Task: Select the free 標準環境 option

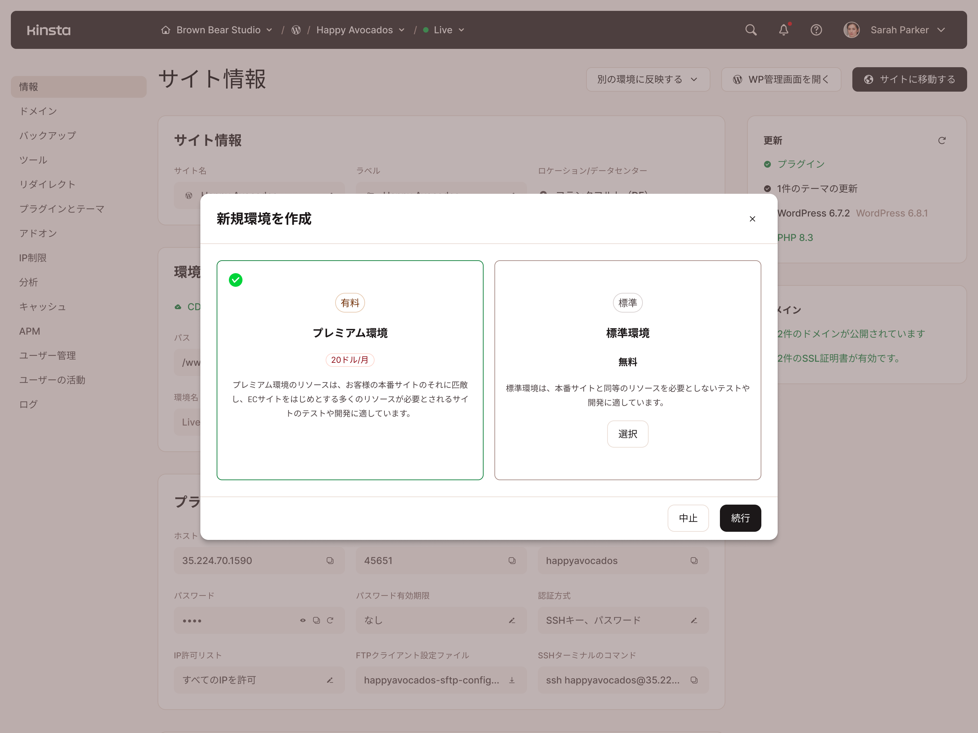Action: tap(628, 434)
